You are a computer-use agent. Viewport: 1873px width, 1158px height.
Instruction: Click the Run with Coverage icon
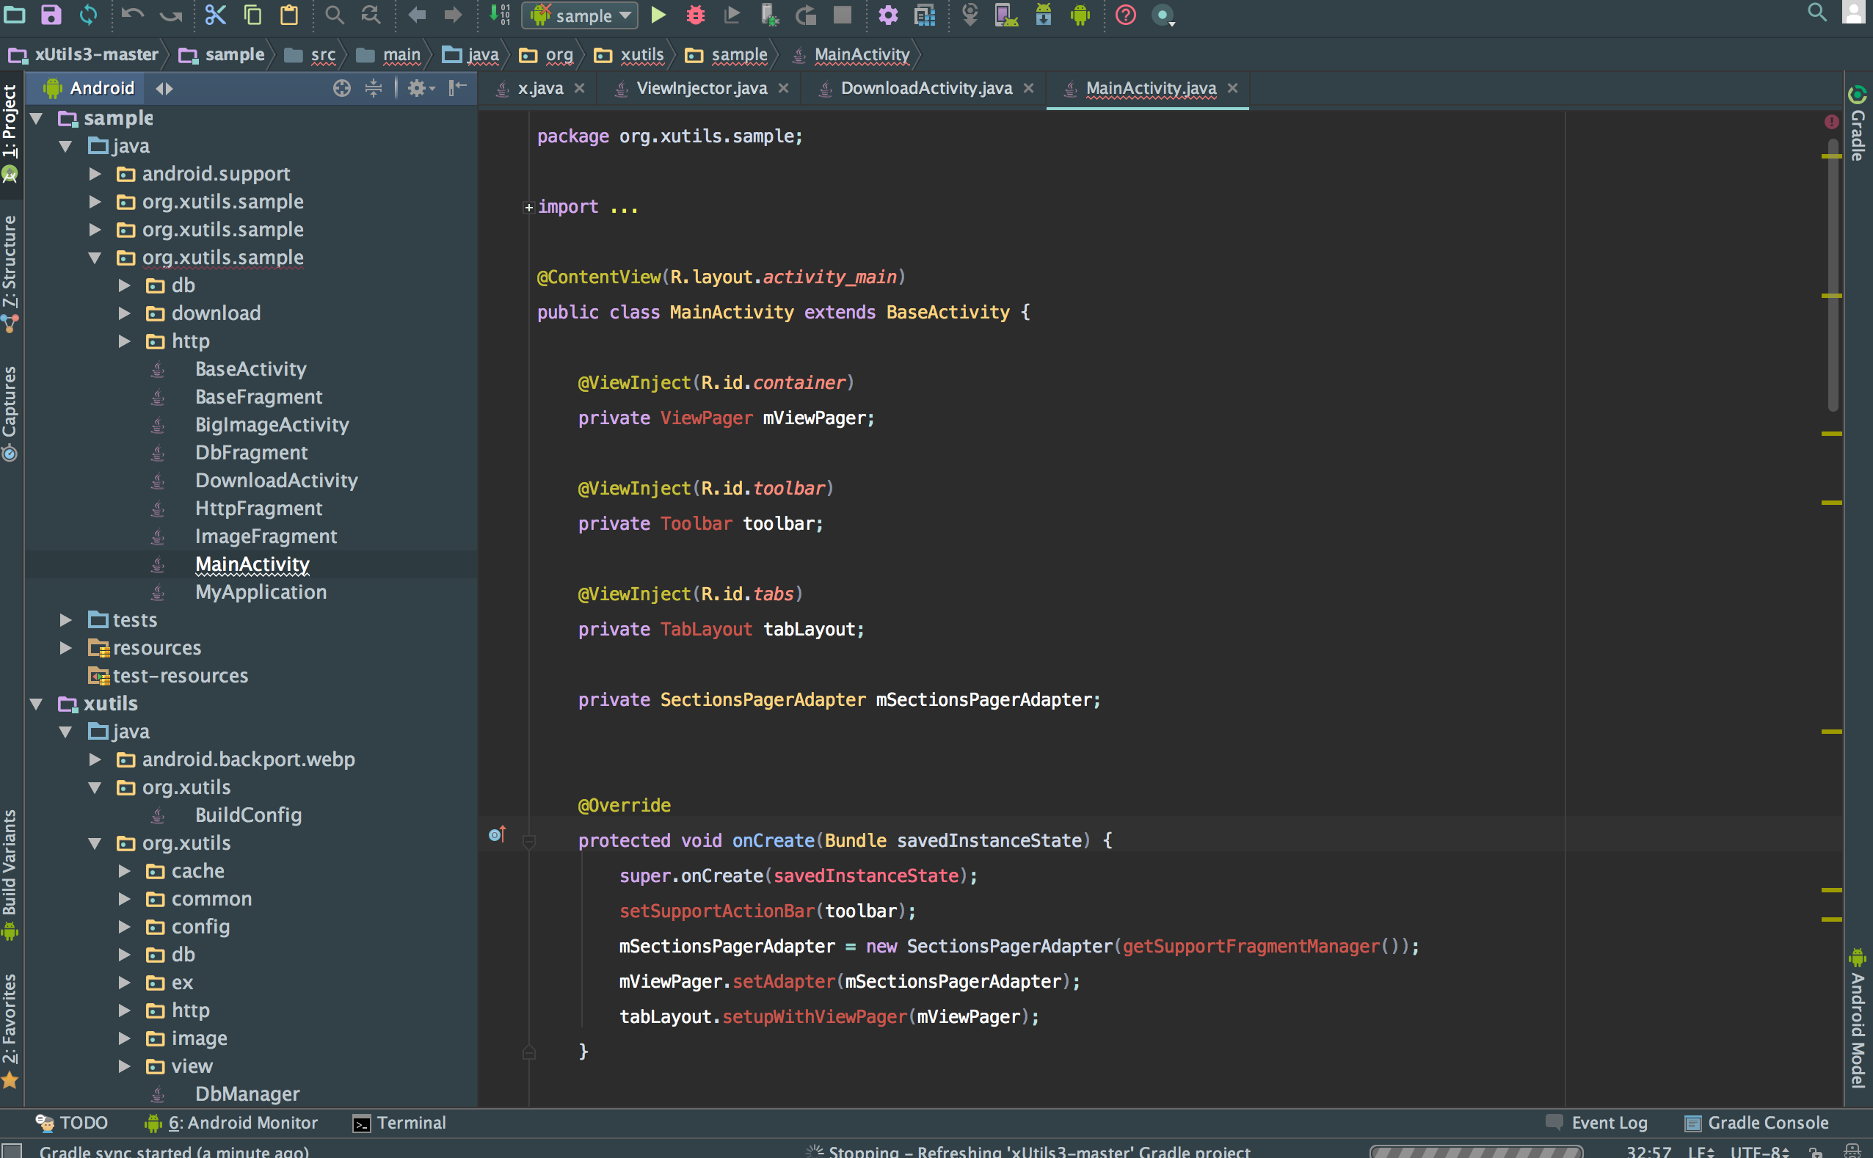coord(732,15)
